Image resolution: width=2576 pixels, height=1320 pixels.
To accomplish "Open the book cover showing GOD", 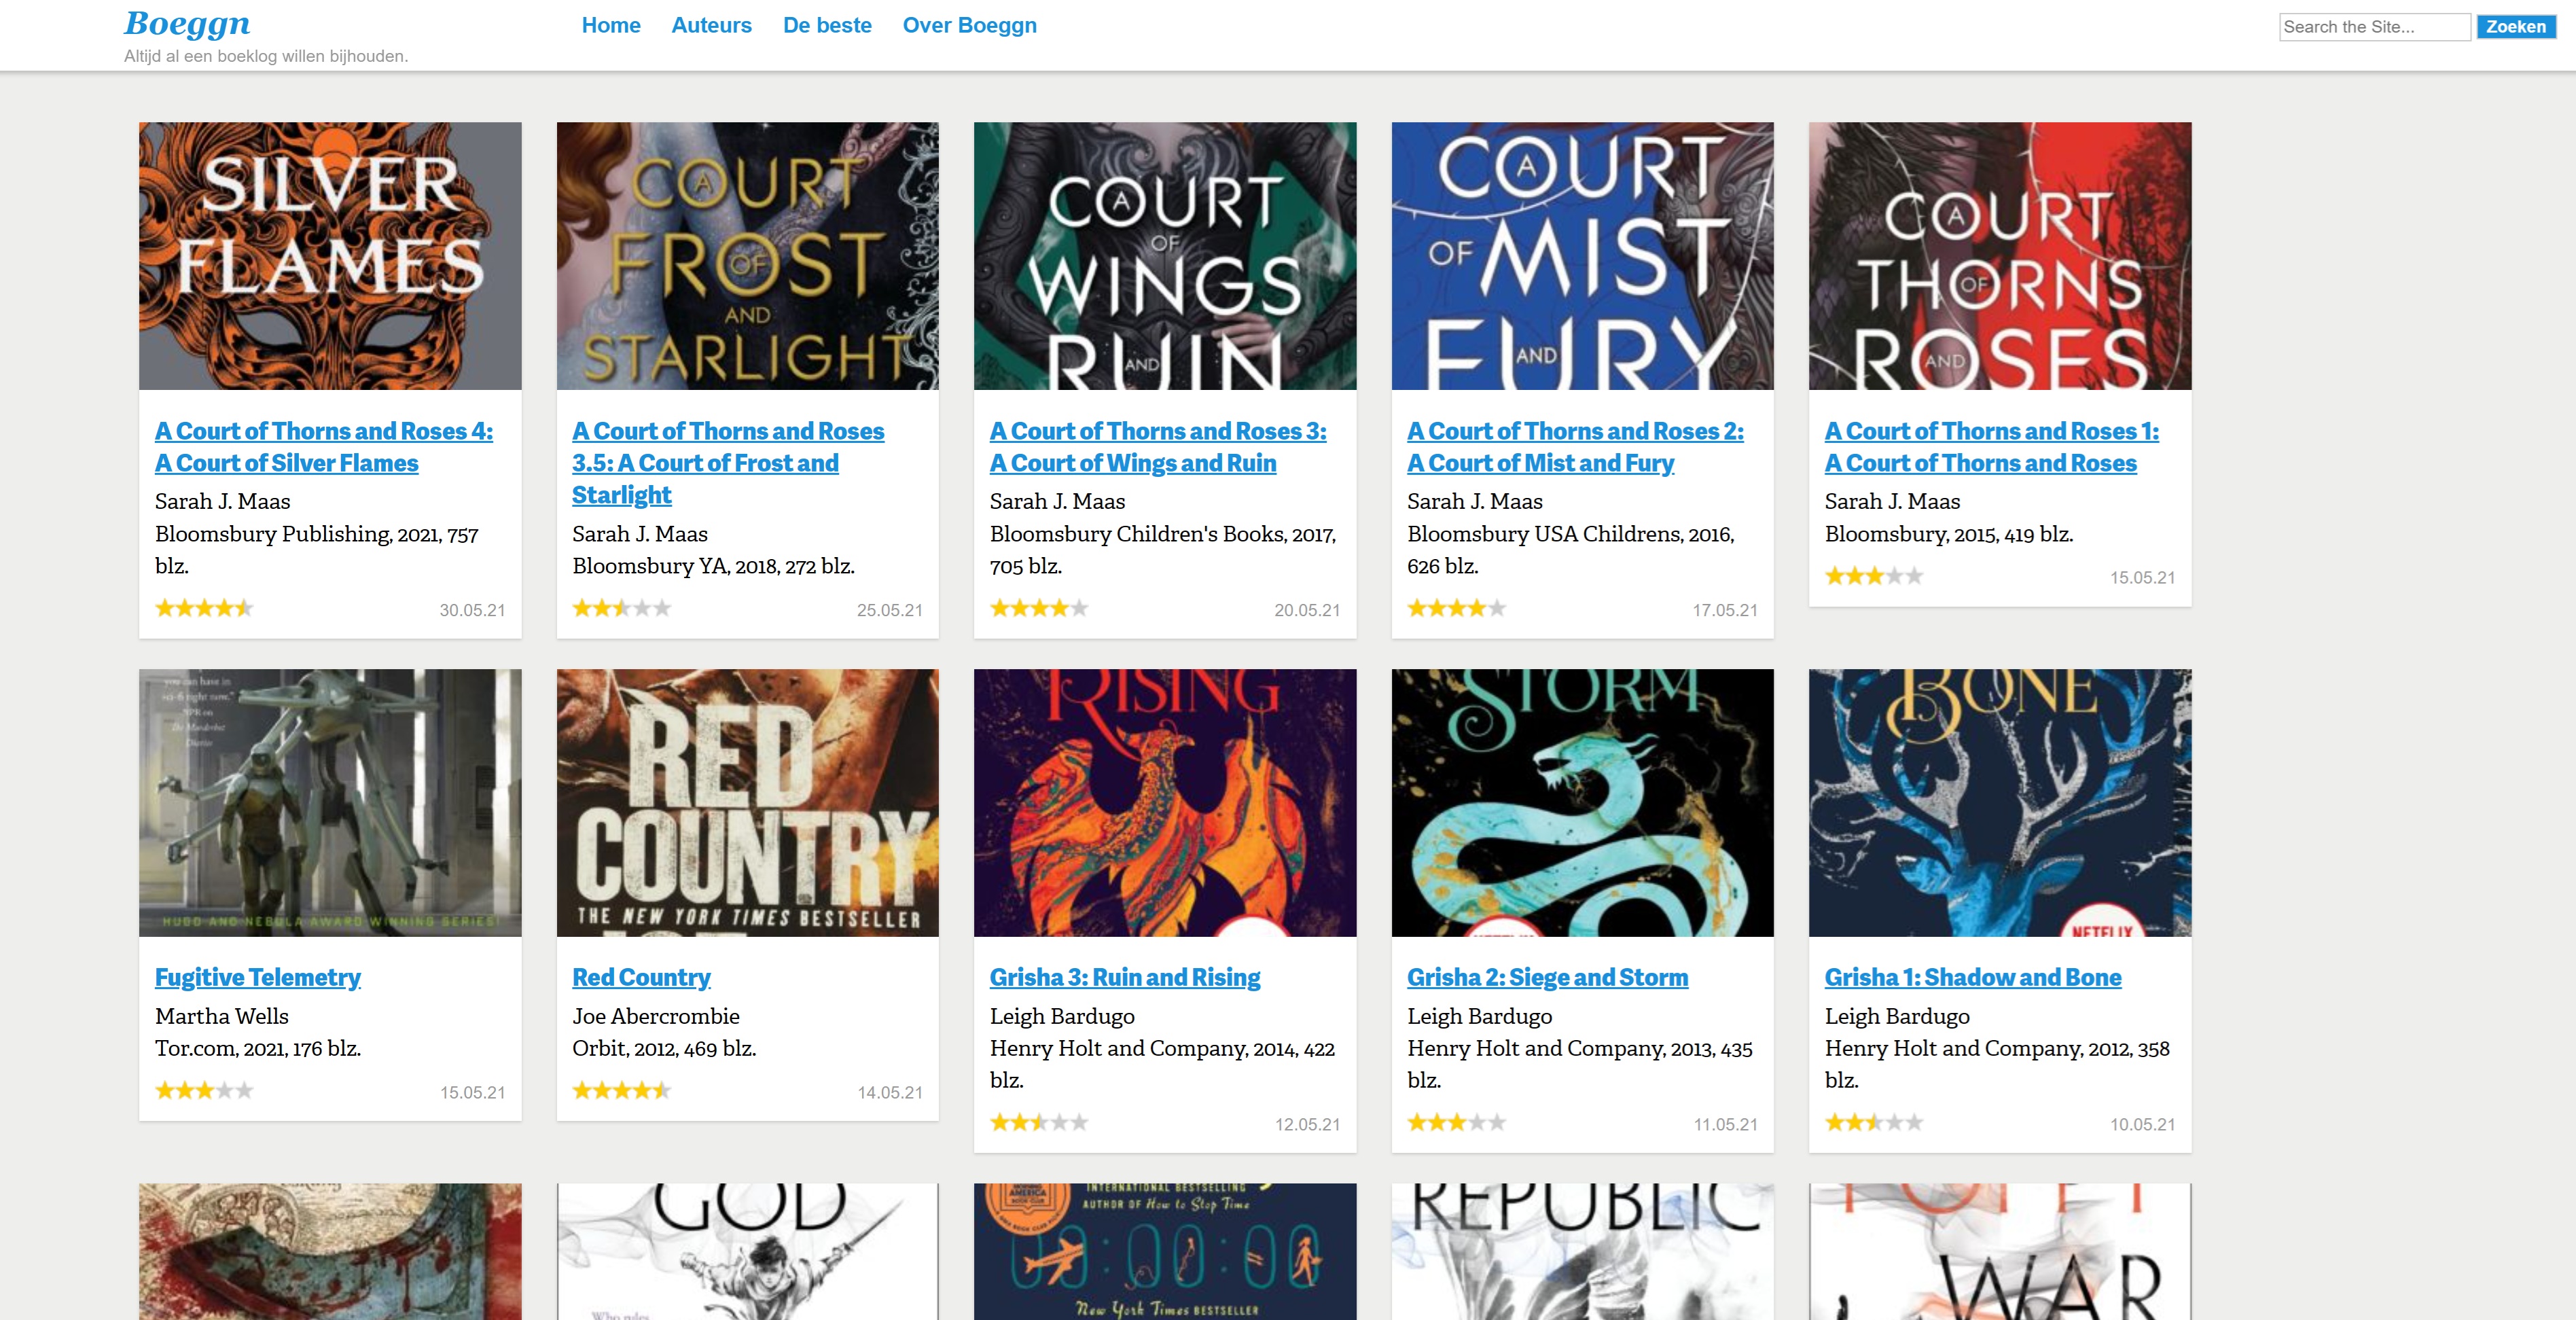I will coord(747,1252).
